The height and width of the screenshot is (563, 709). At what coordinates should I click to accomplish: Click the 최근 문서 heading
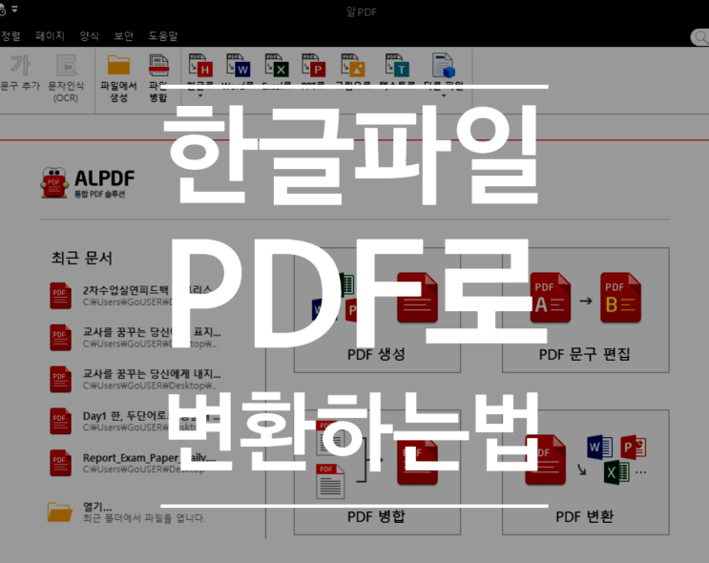[81, 259]
